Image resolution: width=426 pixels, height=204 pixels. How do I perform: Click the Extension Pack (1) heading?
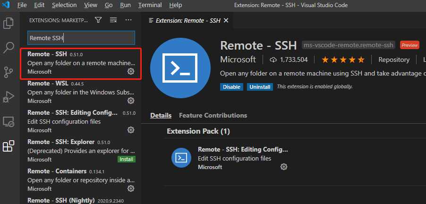198,131
